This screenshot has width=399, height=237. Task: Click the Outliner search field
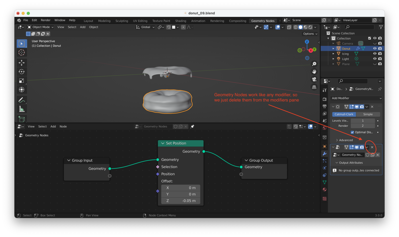359,27
